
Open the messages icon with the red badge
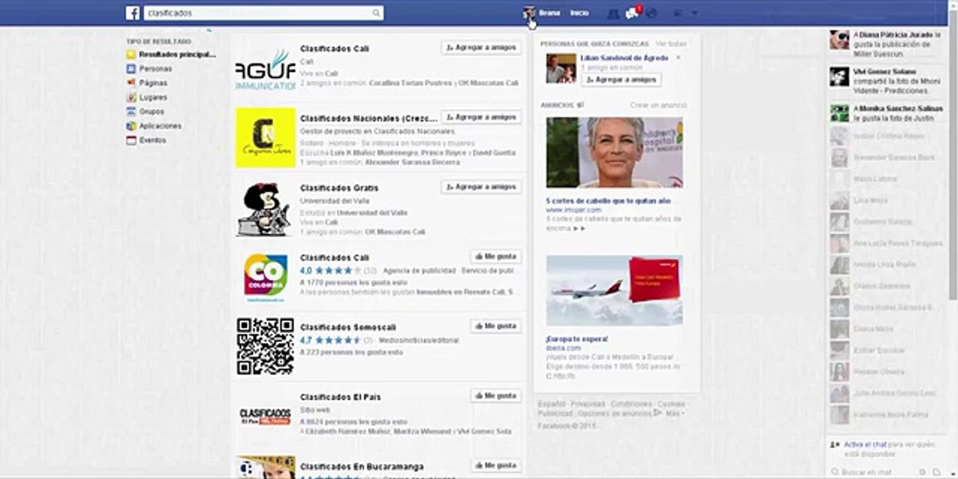tap(632, 13)
